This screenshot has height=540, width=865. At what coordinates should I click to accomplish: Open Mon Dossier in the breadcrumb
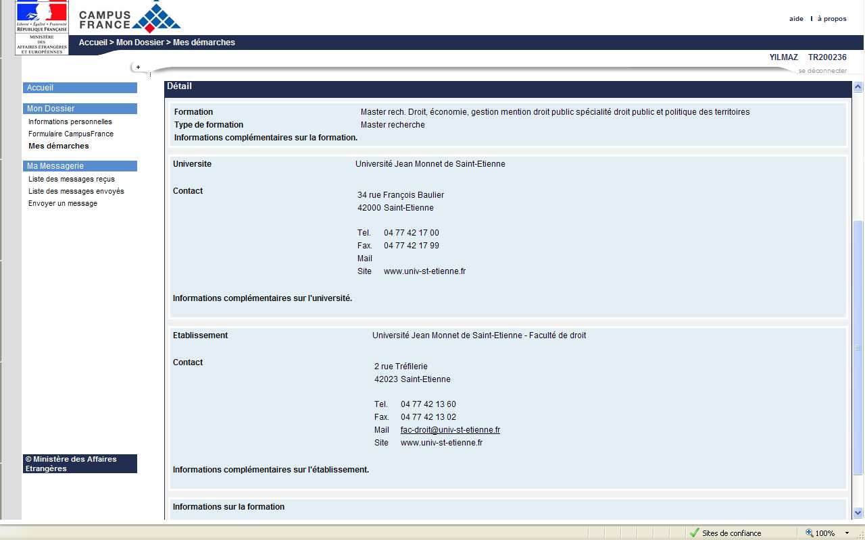pyautogui.click(x=140, y=43)
